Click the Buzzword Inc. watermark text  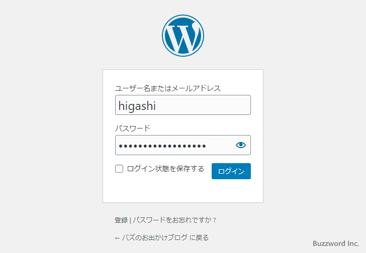tap(335, 243)
